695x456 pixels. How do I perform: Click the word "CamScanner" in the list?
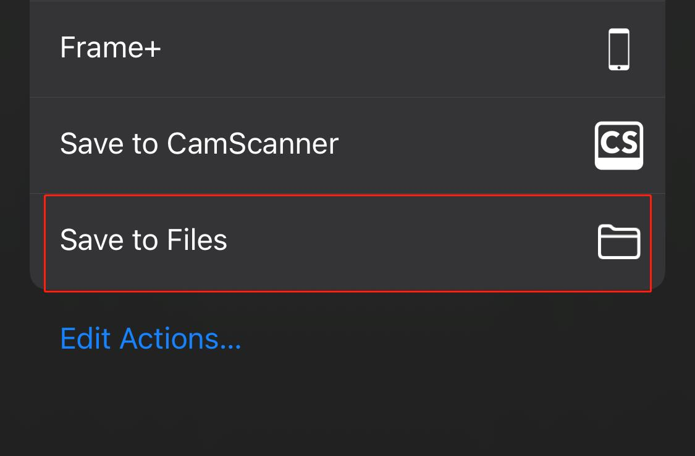(x=252, y=144)
